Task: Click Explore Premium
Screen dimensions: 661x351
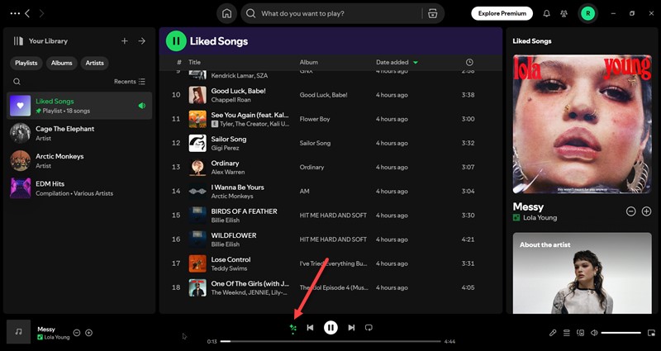Action: pyautogui.click(x=502, y=13)
